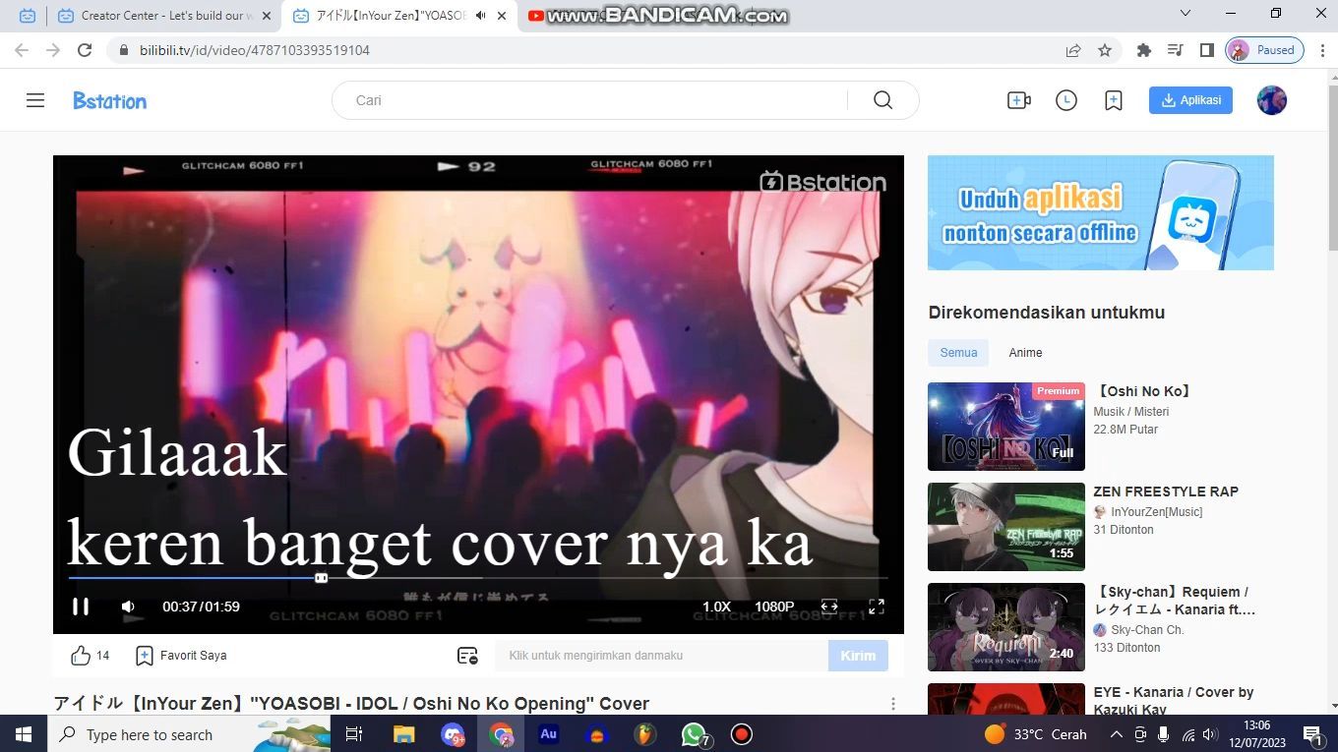Screen dimensions: 1338x752
Task: Open the Windows Start menu
Action: (23, 734)
